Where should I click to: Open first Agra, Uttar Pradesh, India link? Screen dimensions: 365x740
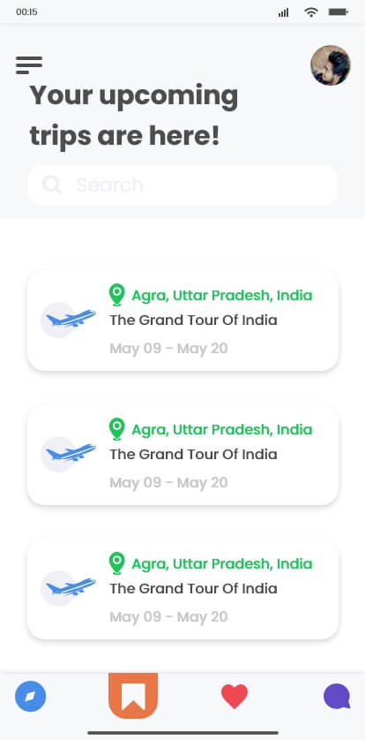point(222,296)
